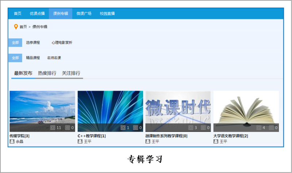Click video count icon on C++教学课程 card
Image resolution: width=292 pixels, height=173 pixels.
[123, 128]
